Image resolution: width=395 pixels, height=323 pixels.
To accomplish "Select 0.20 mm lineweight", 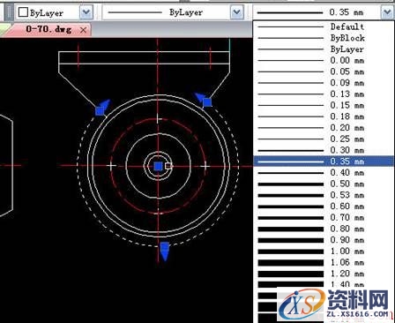I will click(324, 128).
